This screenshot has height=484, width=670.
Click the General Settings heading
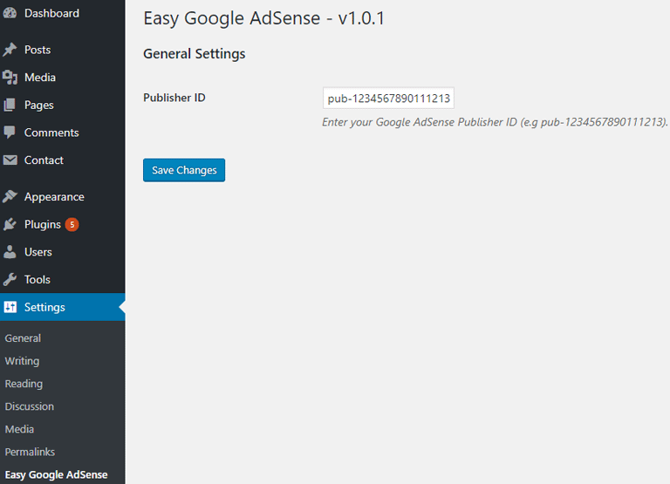(x=195, y=54)
